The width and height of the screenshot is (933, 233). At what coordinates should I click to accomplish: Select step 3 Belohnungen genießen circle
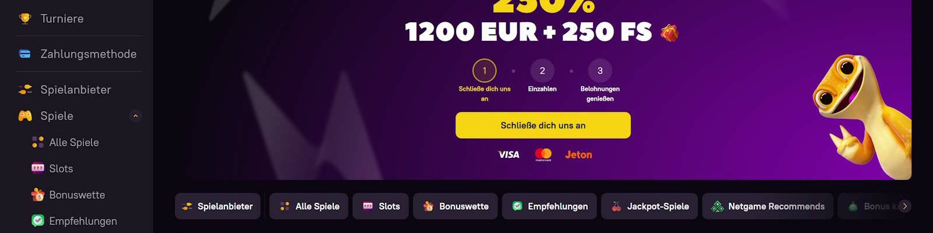[x=600, y=71]
